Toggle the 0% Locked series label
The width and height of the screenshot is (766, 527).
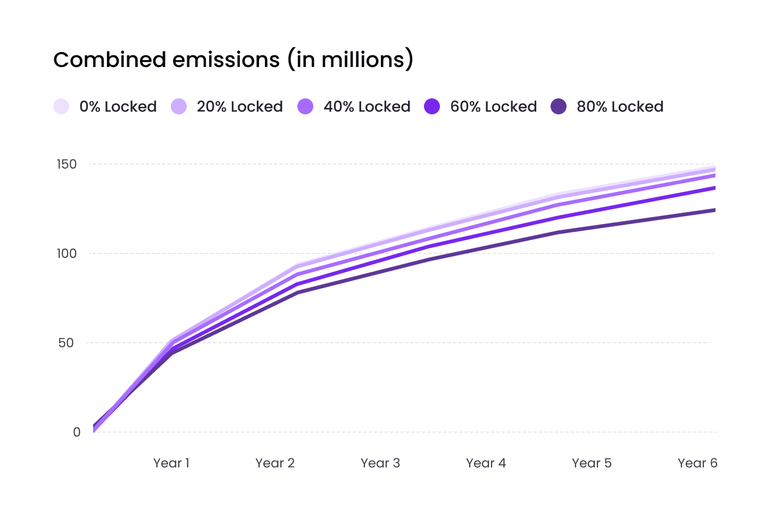tap(118, 107)
